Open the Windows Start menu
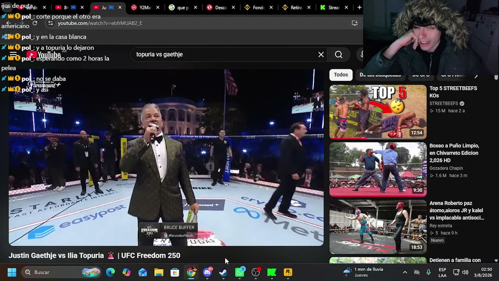 (x=12, y=272)
